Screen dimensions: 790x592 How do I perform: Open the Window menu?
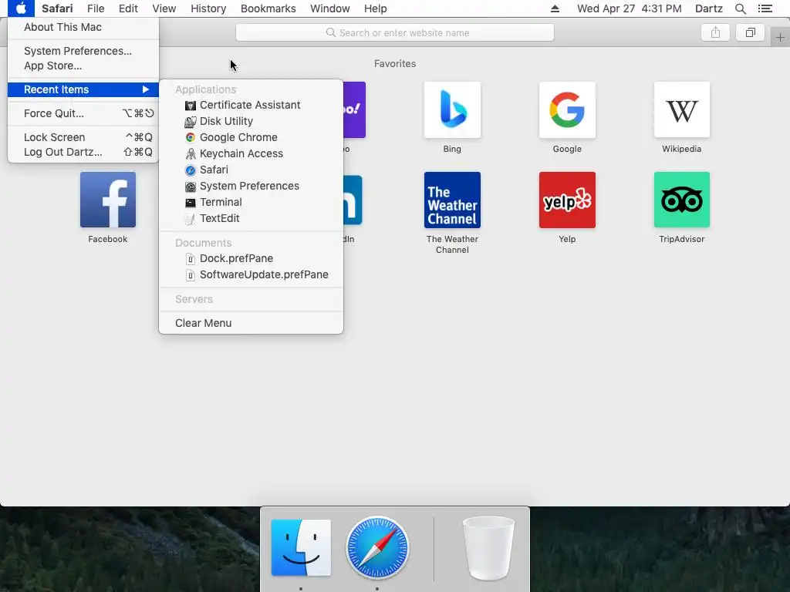(x=329, y=8)
